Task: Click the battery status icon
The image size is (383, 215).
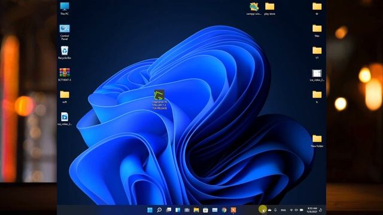Action: click(302, 210)
